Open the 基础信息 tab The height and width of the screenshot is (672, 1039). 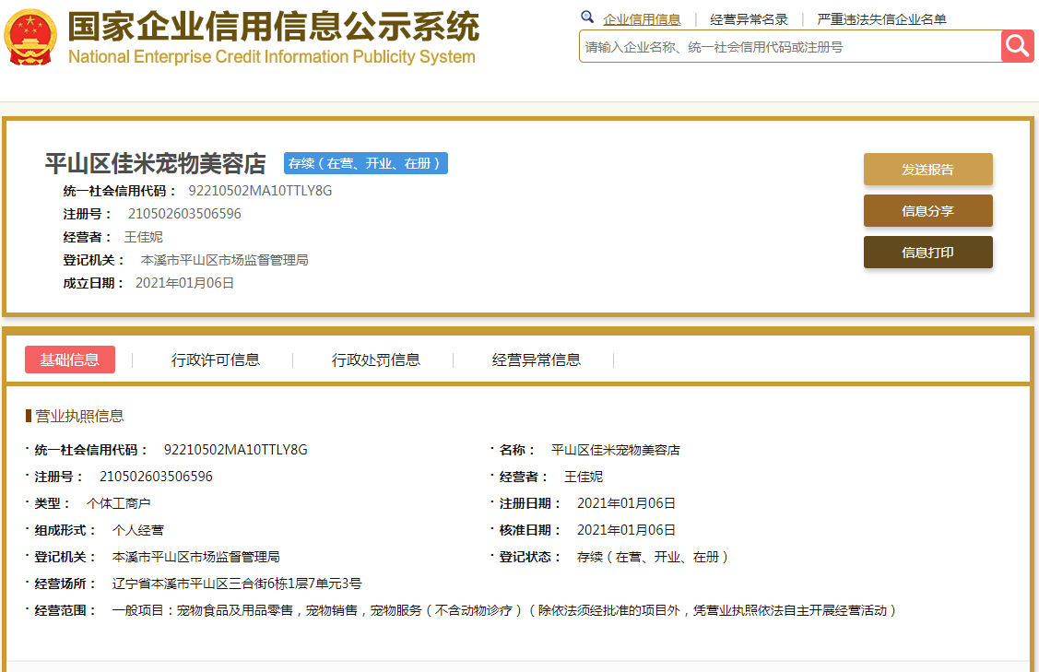tap(69, 360)
